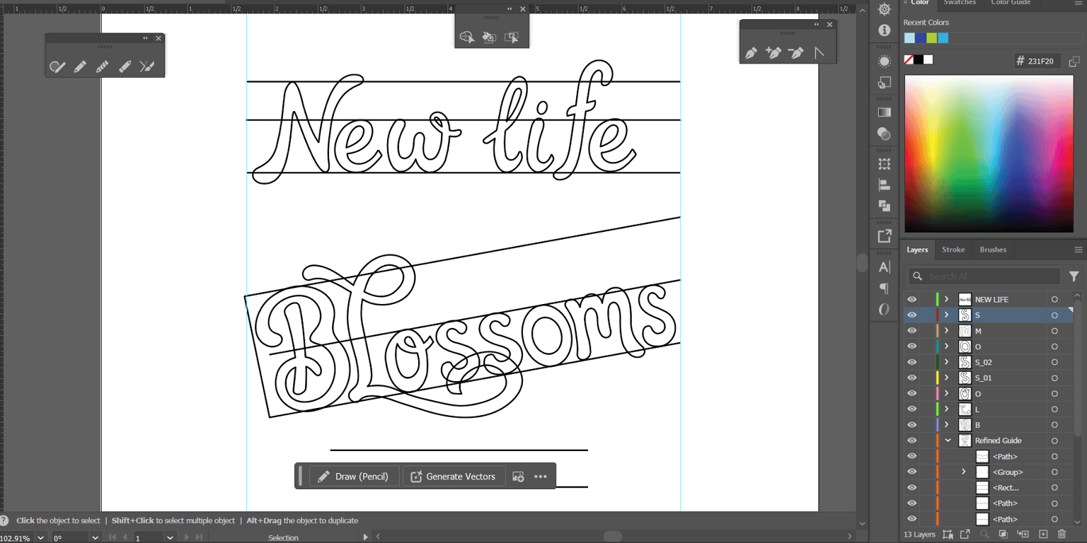Switch to the Stroke tab
1087x543 pixels.
point(953,250)
